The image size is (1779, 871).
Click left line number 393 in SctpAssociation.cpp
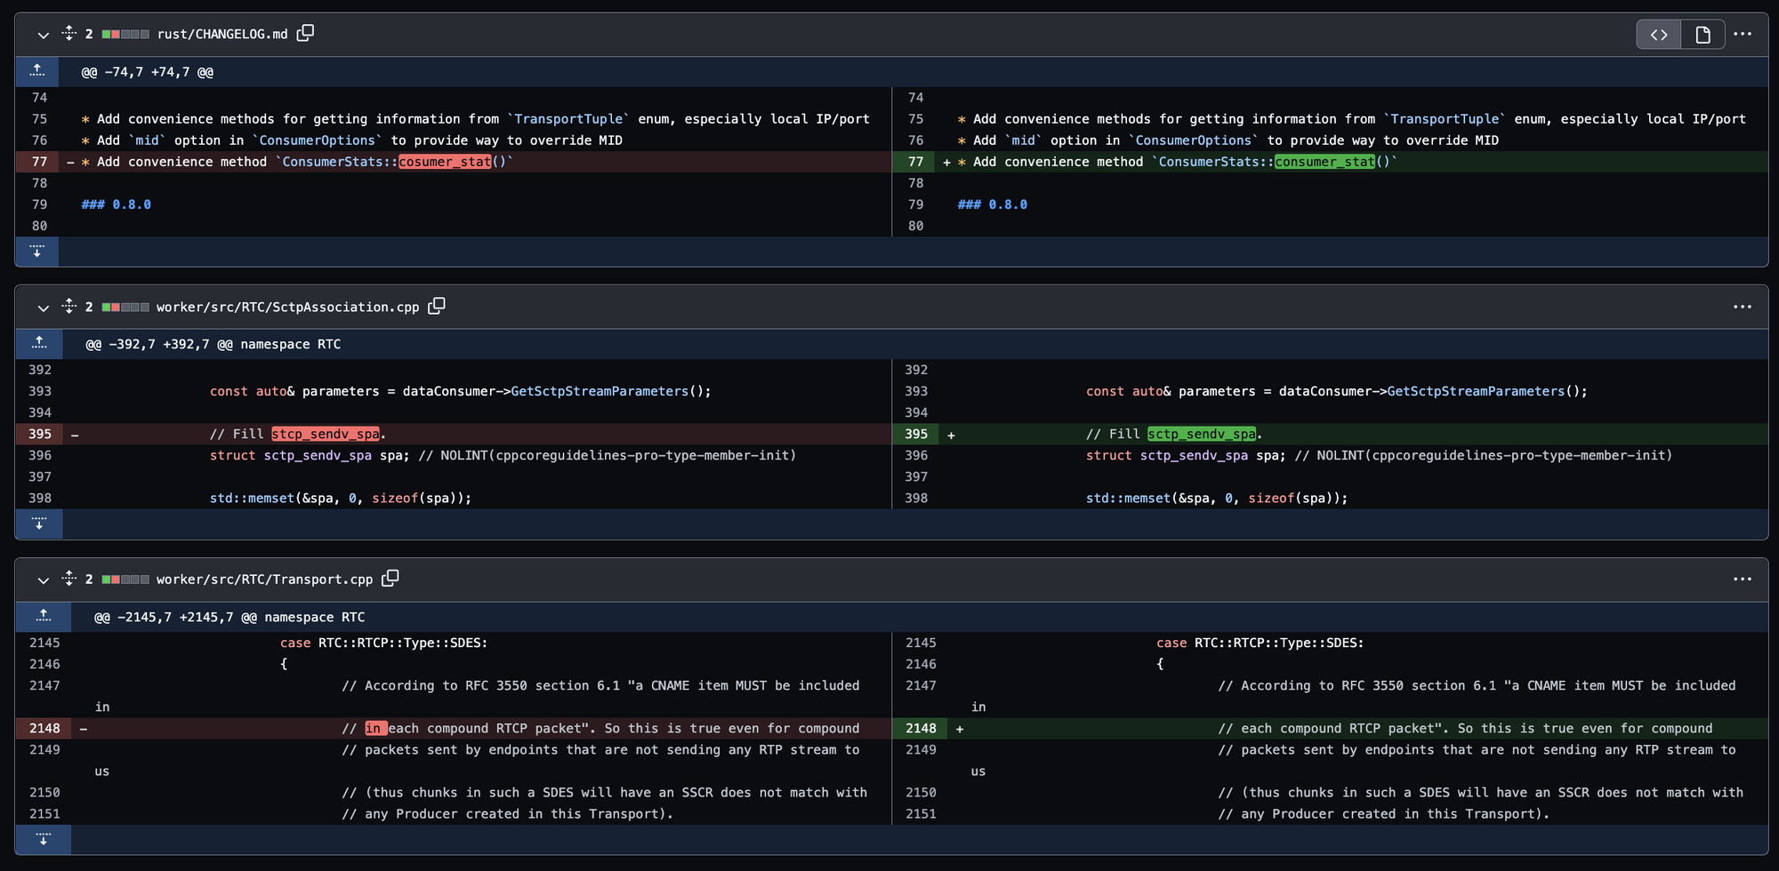coord(40,391)
